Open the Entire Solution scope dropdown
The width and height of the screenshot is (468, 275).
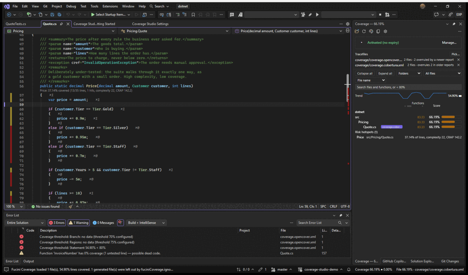(25, 223)
